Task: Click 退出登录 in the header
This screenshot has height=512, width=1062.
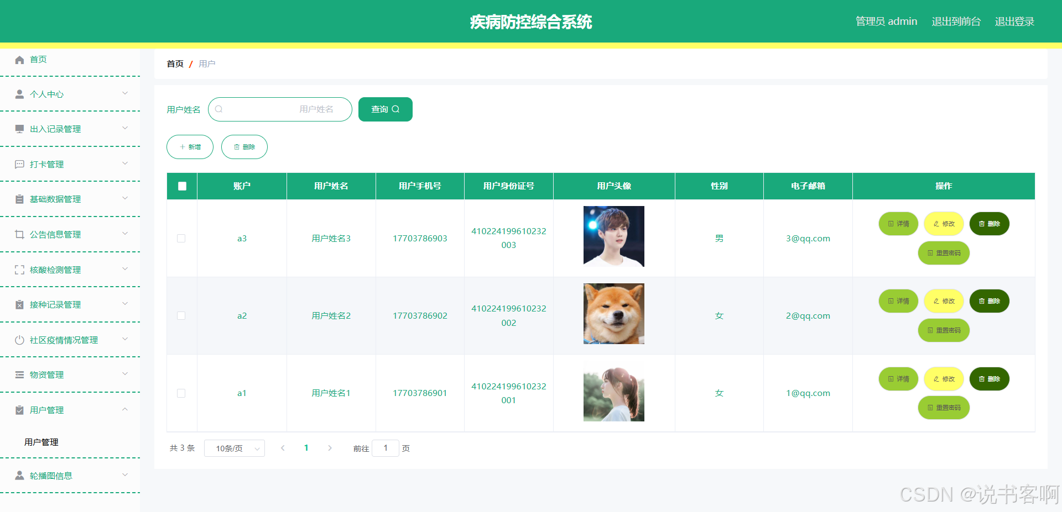Action: pos(1014,22)
